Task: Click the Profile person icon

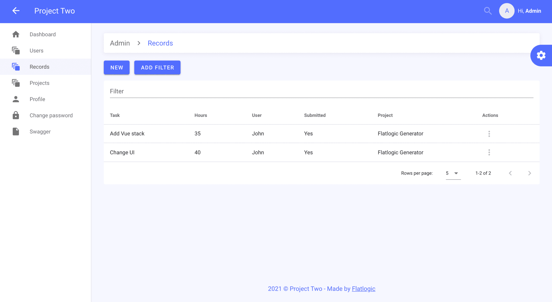Action: (x=16, y=99)
